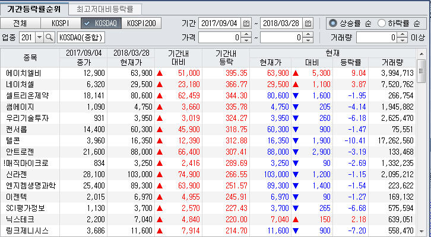Increase the minimum price stepper
This screenshot has width=431, height=237.
(246, 35)
